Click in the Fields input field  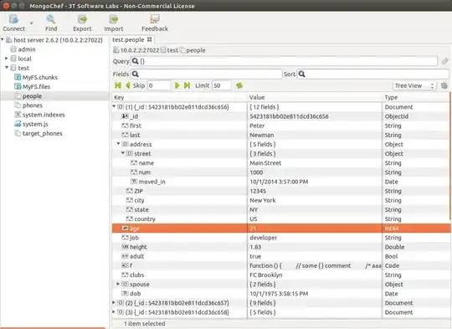(206, 75)
